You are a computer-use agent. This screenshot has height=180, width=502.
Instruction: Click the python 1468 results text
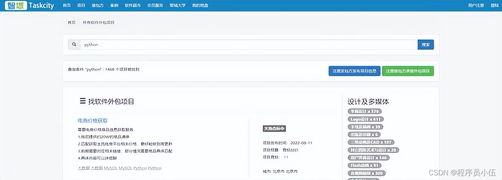click(x=104, y=69)
